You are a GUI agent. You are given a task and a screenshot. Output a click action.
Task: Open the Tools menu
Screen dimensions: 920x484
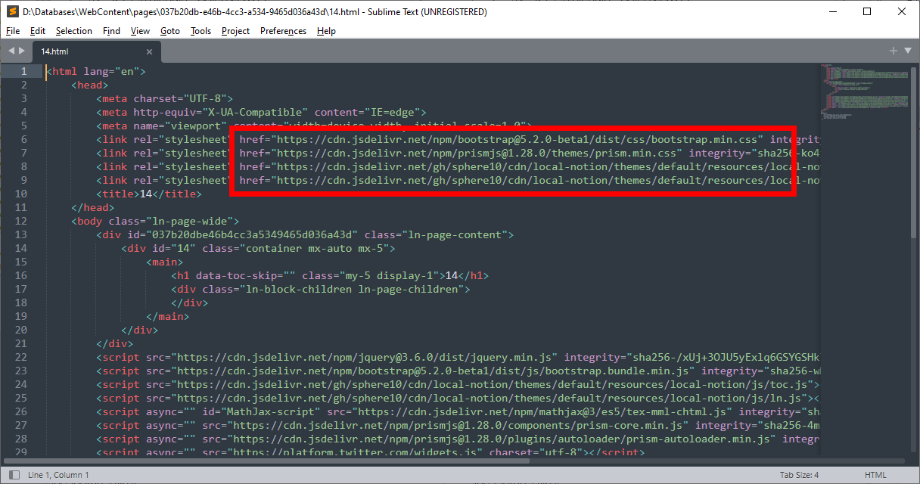(200, 31)
